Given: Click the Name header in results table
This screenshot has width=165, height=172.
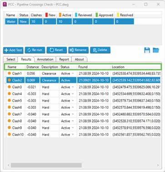Looking at the screenshot, I should click(12, 67).
